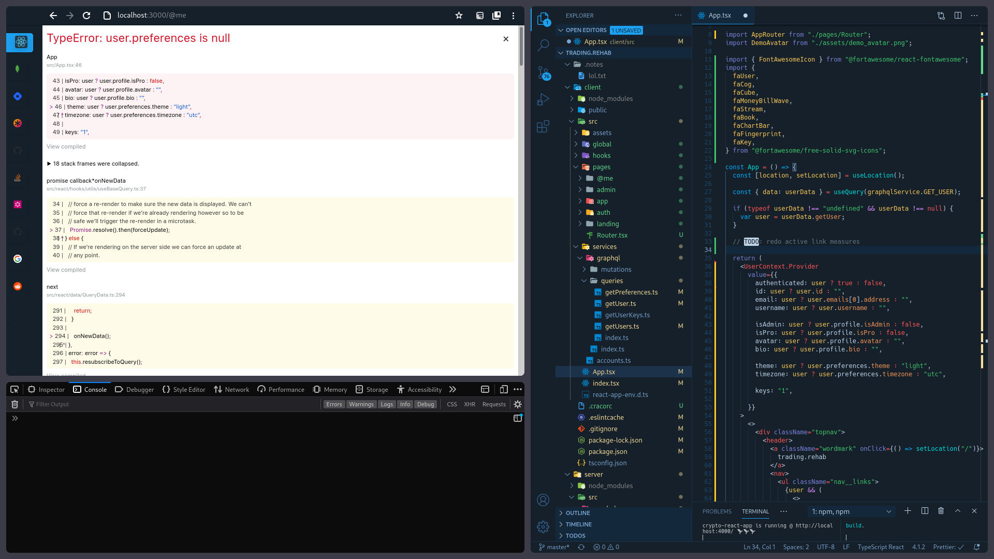Switch to Inspector devtools tab

(x=47, y=389)
